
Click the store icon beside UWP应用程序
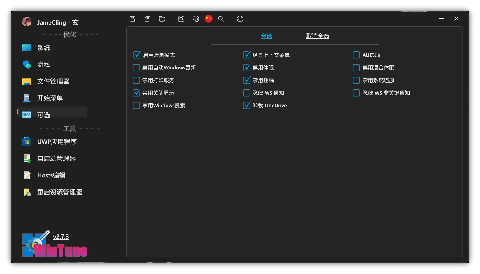(x=27, y=142)
